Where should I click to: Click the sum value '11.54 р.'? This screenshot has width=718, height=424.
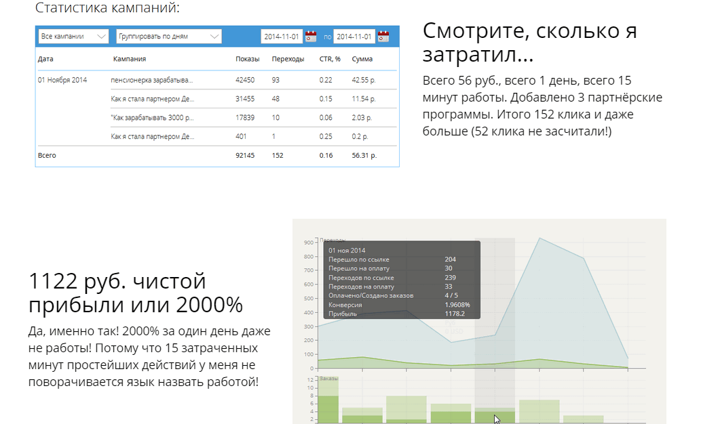point(364,99)
